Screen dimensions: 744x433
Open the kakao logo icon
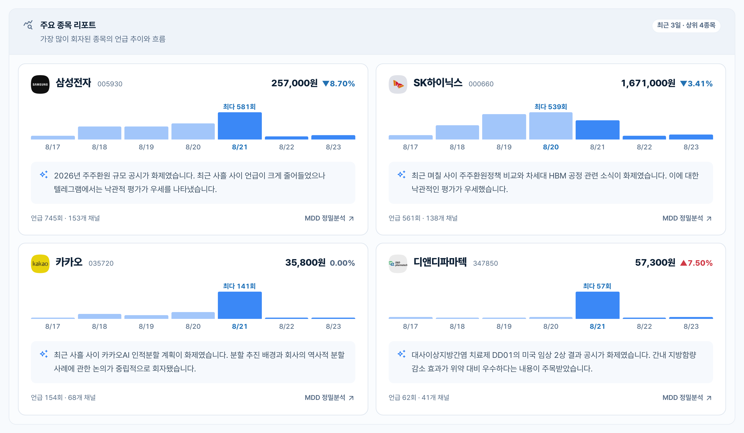pos(40,264)
